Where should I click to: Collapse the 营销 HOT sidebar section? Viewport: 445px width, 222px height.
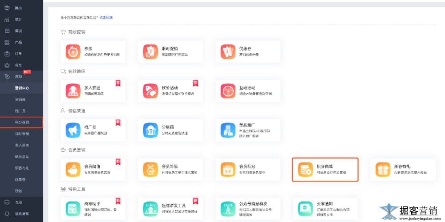coord(19,76)
